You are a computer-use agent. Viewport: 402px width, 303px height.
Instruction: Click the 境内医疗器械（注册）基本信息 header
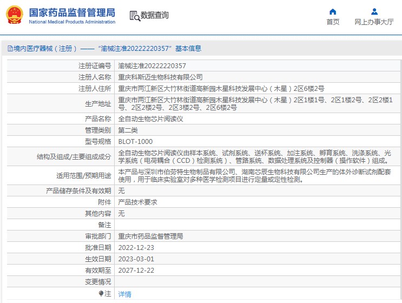coord(104,49)
